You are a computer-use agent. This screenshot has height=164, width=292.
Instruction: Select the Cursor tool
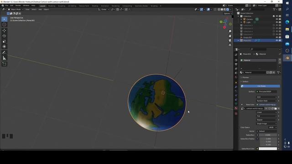[4, 25]
